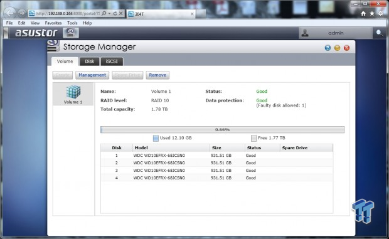The image size is (389, 239).
Task: Switch to the Disk tab
Action: tap(90, 61)
